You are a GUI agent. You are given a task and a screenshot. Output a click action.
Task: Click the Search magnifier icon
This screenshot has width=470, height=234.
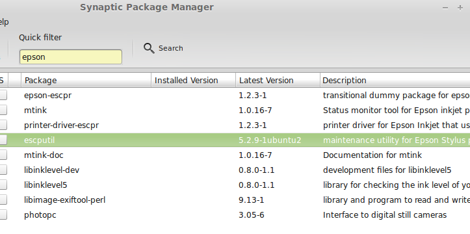pos(149,48)
